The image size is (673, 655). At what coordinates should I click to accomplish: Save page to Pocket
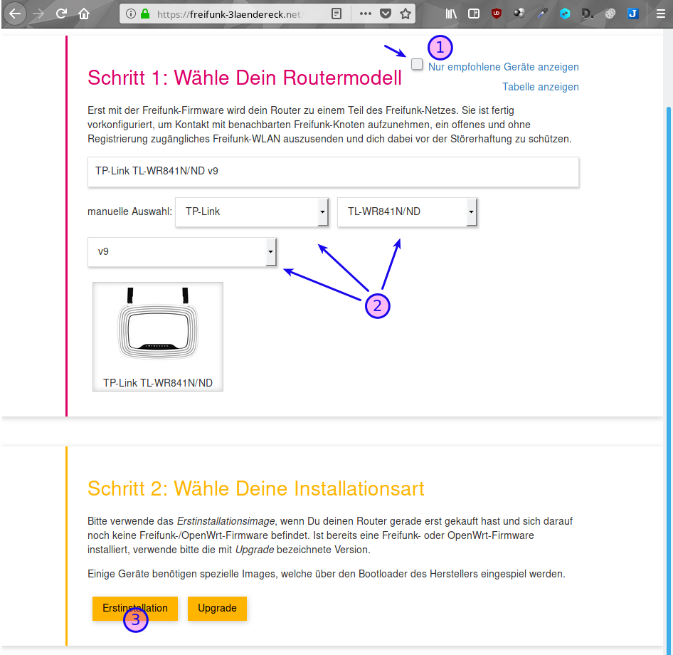386,14
